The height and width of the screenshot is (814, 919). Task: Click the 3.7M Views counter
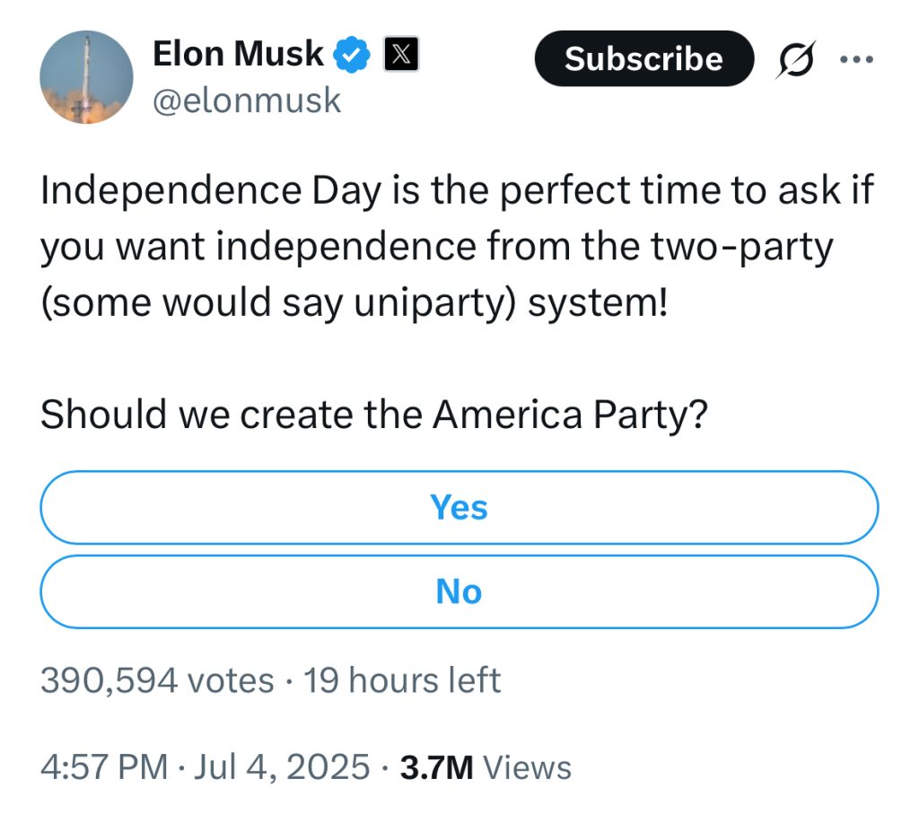(x=486, y=767)
